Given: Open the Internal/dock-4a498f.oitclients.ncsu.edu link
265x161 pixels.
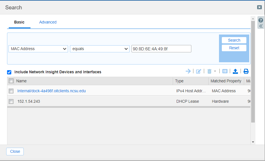Looking at the screenshot, I should [x=51, y=91].
